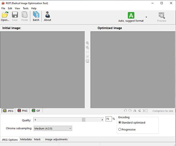Close the RIOT window

[x=171, y=3]
